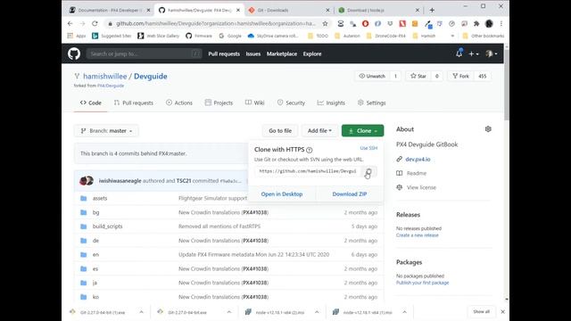Open the build_scripts folder
Viewport: 571px width, 321px height.
click(107, 226)
